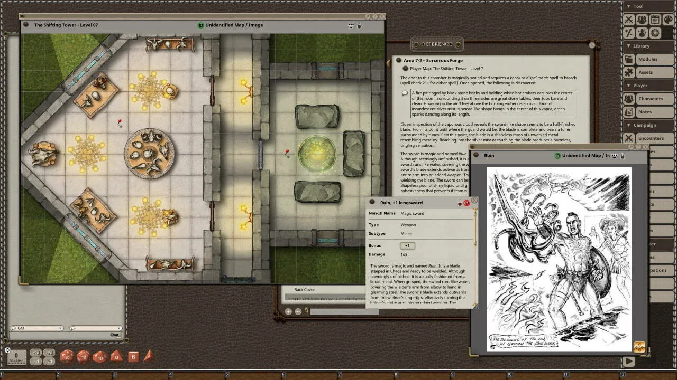Roll the d10 die
677x380 pixels.
pyautogui.click(x=100, y=357)
